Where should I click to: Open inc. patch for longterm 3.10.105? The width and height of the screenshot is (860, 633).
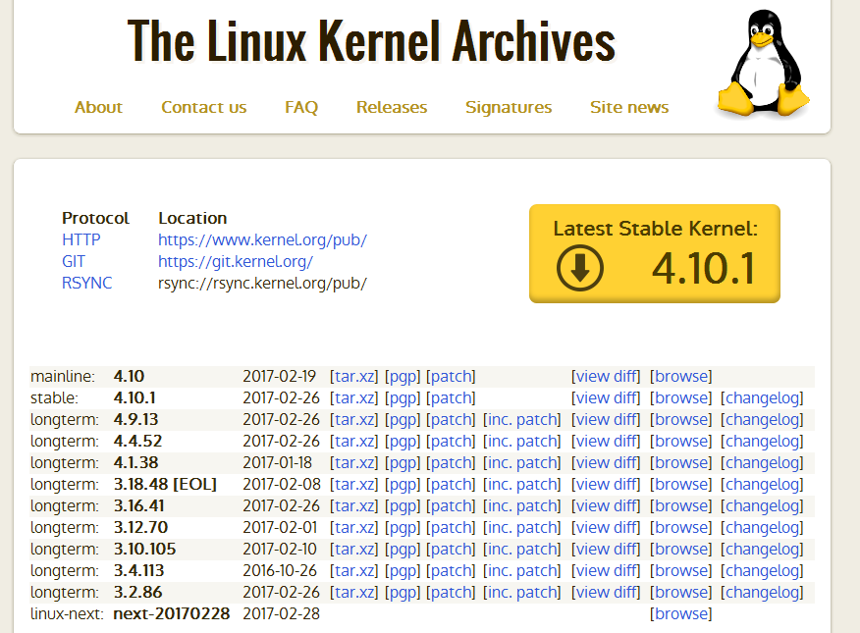[521, 550]
